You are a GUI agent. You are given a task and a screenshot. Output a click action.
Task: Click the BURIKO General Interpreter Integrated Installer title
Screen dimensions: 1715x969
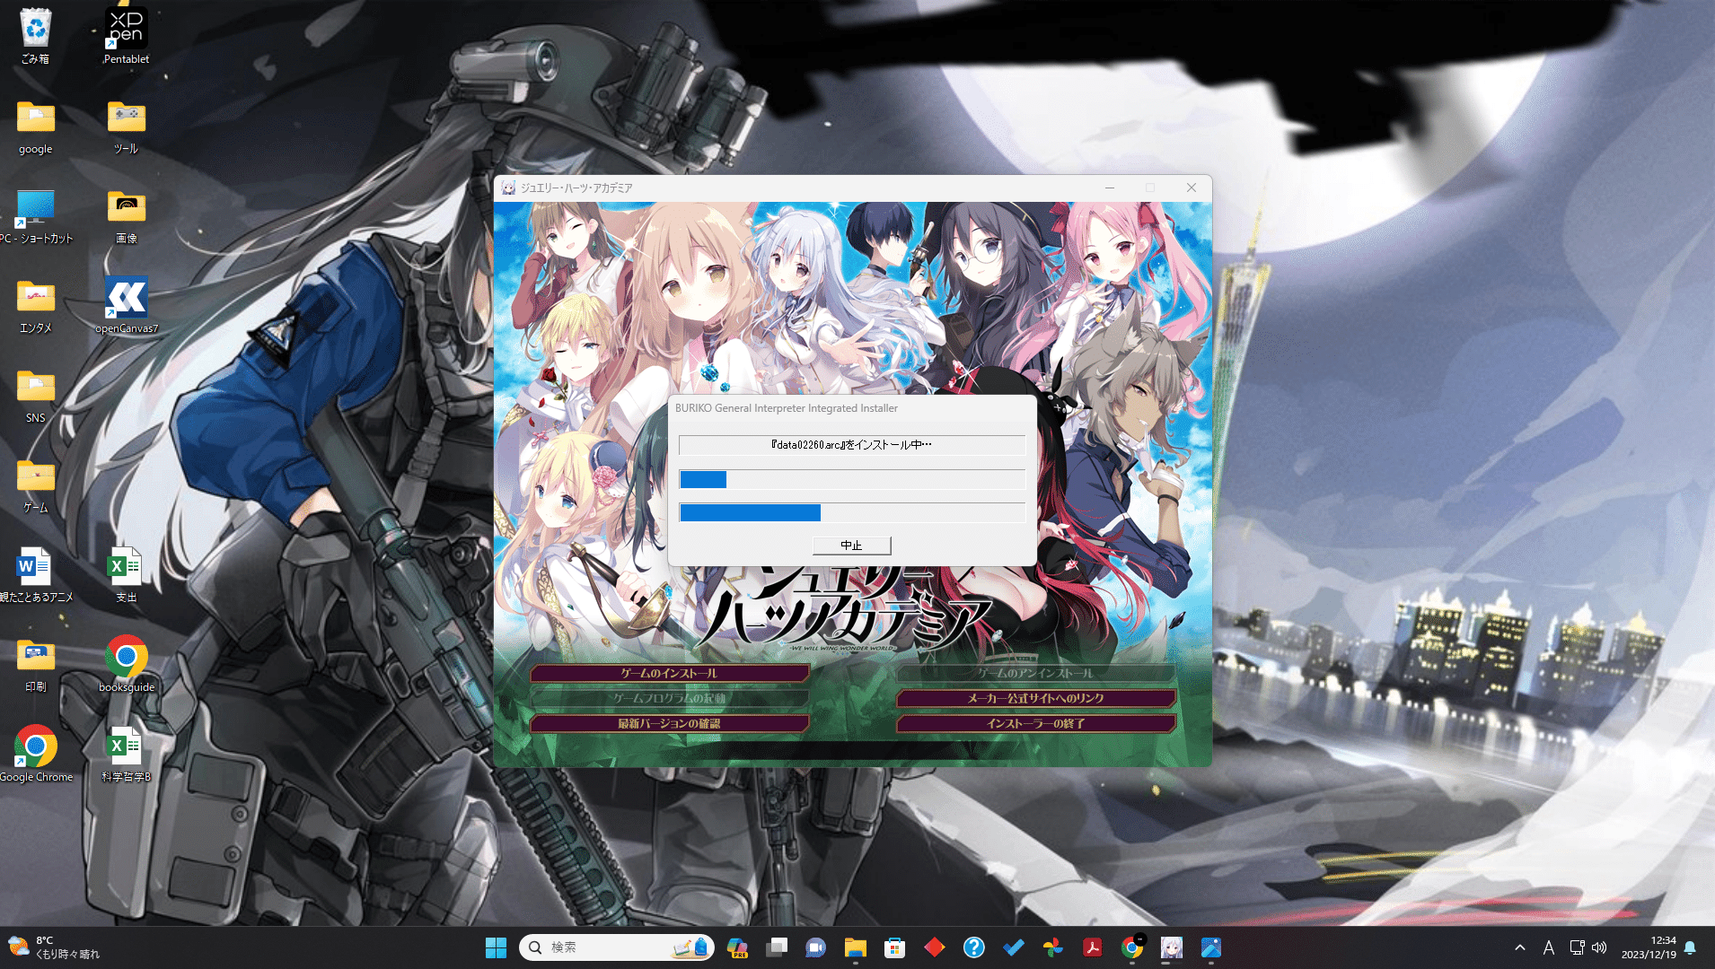pos(787,408)
